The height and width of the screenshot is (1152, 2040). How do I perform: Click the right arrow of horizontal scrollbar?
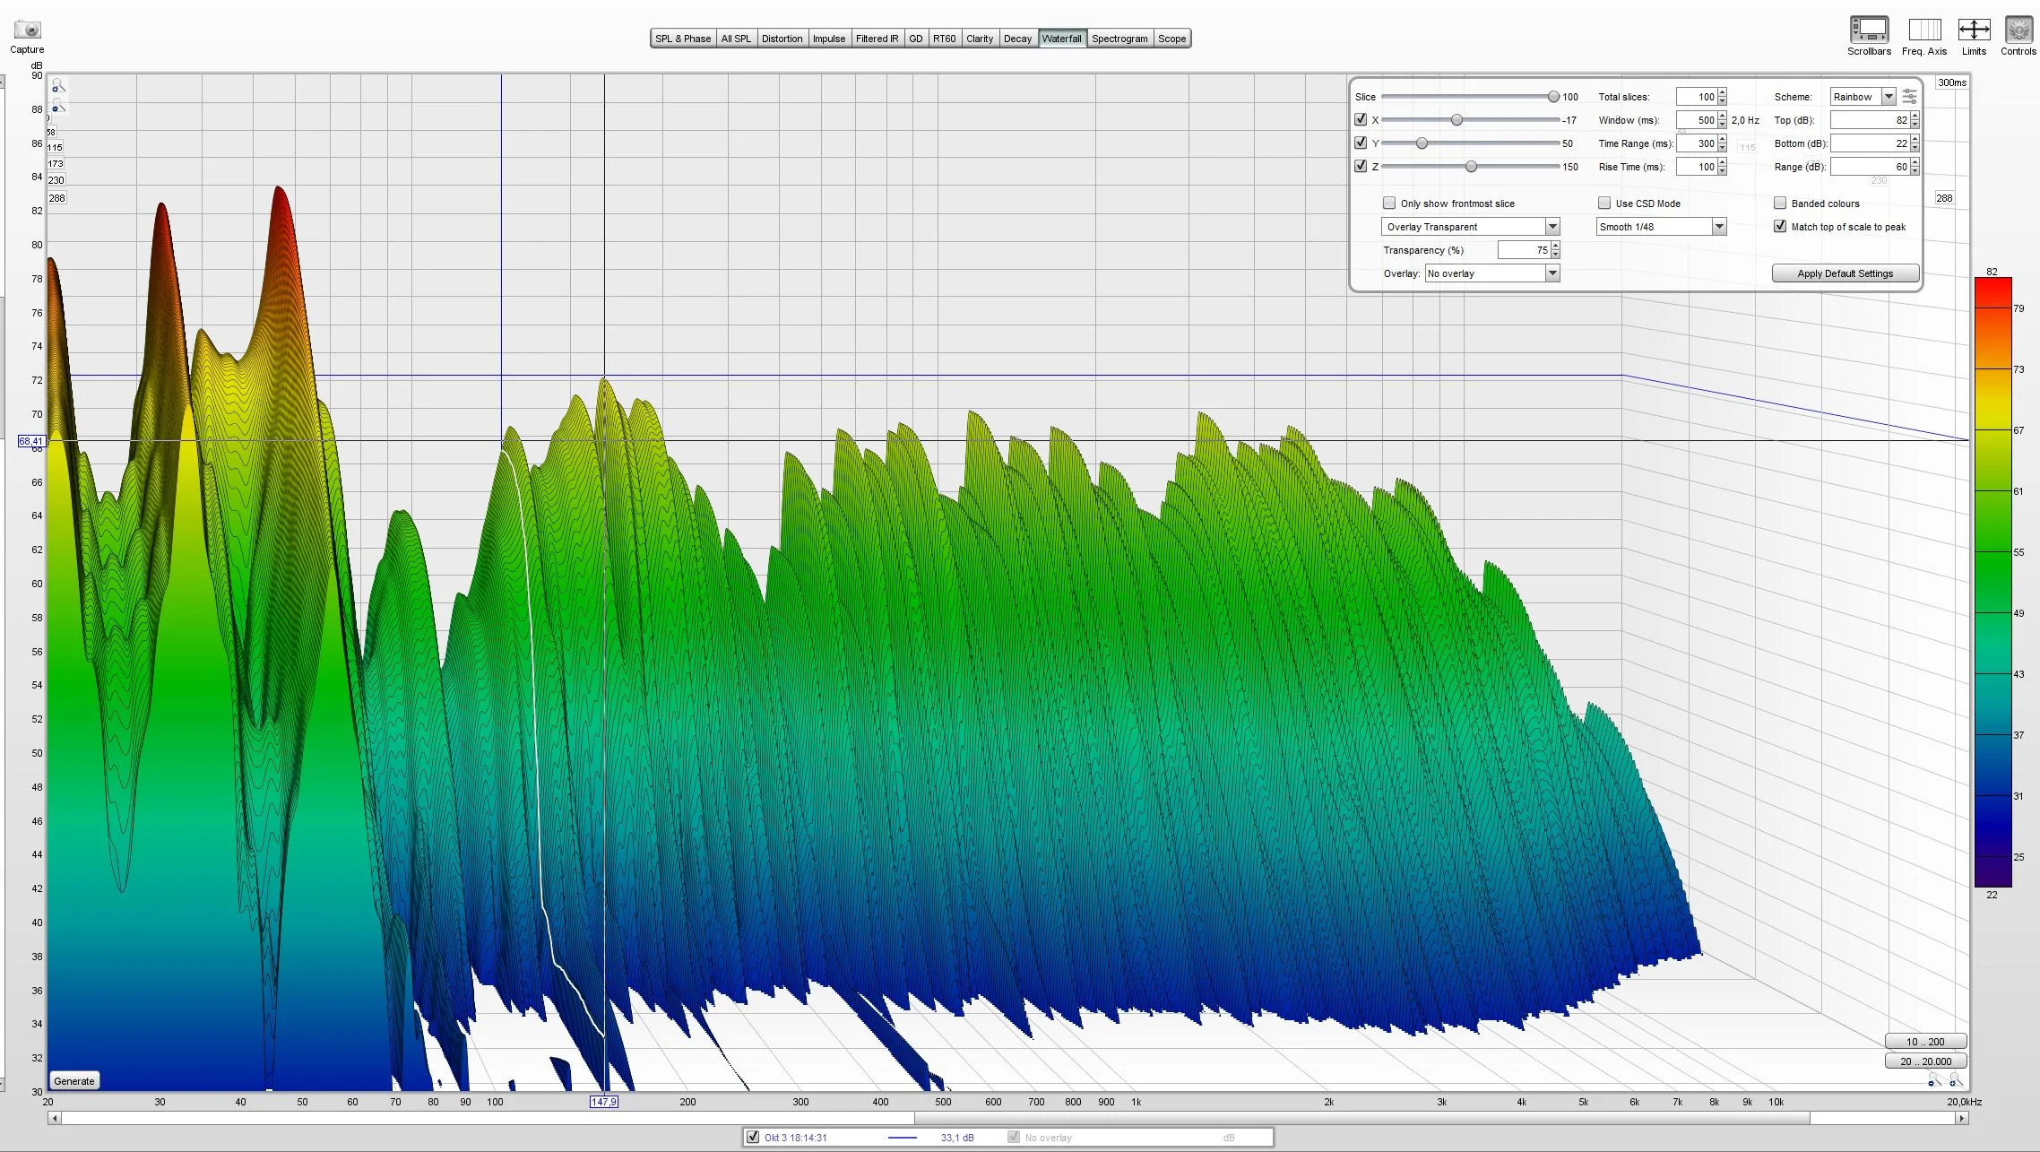click(x=1961, y=1118)
